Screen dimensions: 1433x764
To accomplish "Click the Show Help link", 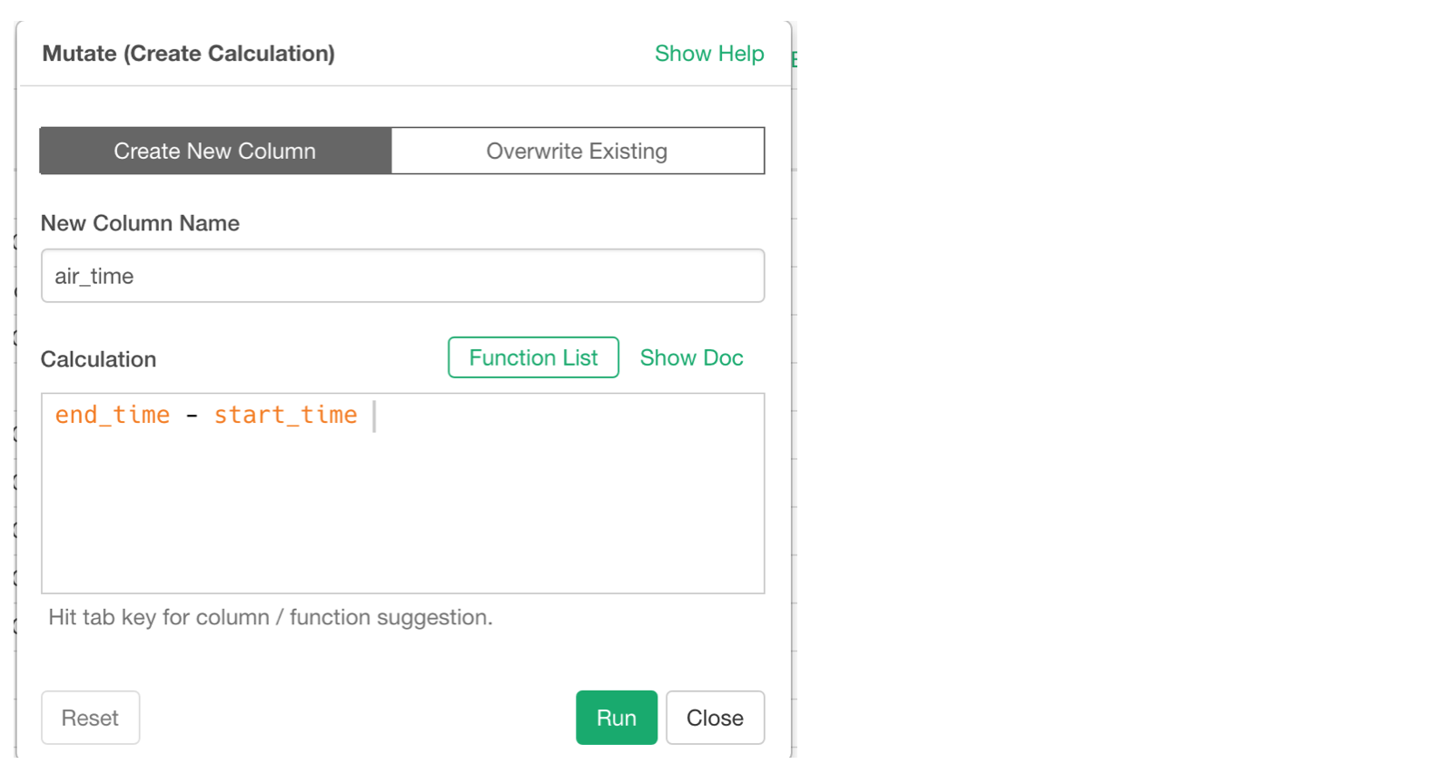I will (x=710, y=54).
